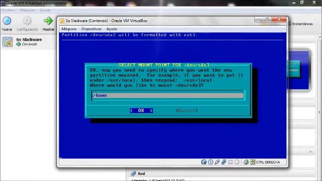Image resolution: width=322 pixels, height=181 pixels.
Task: Open the Dispositivos menu of the VM window
Action: (92, 29)
